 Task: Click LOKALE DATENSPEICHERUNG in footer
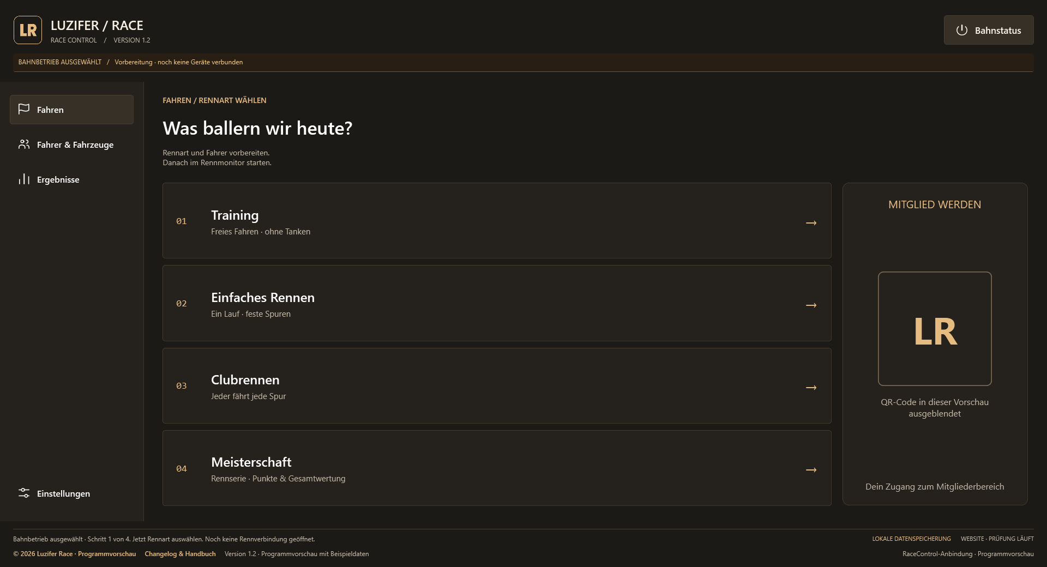point(911,539)
